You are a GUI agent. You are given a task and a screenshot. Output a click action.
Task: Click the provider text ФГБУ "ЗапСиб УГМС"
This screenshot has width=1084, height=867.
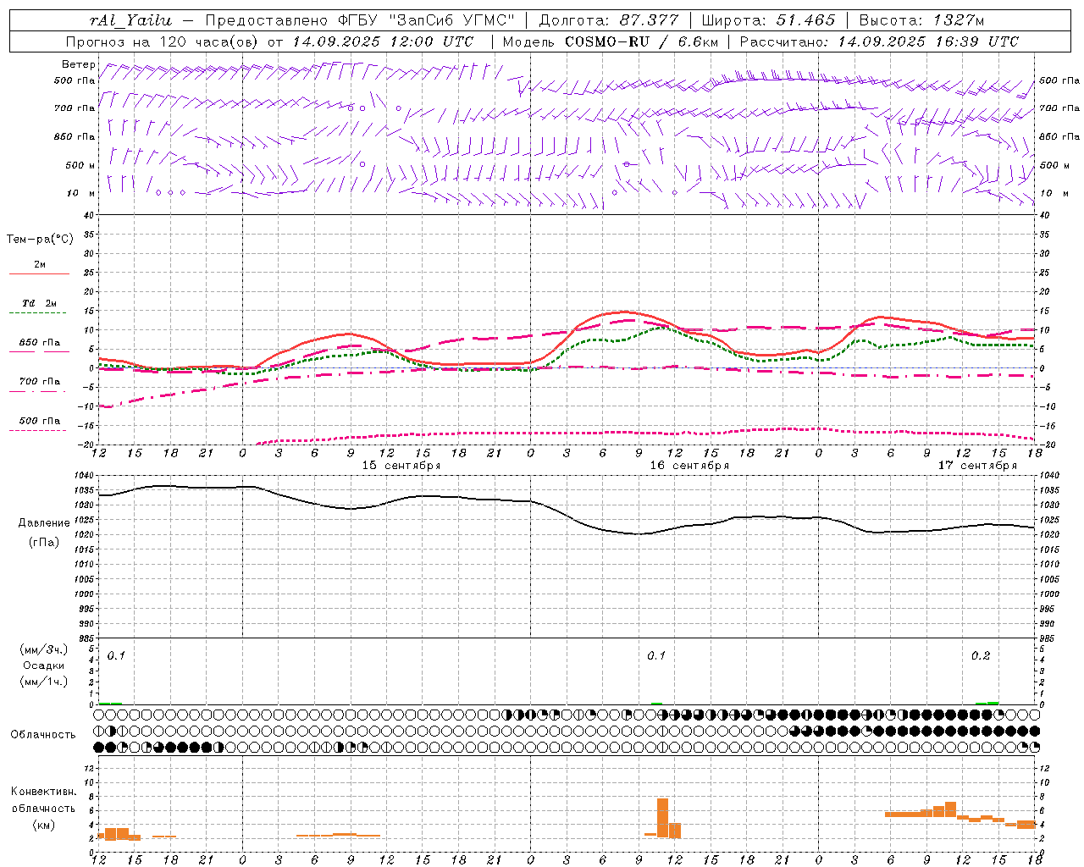[425, 20]
